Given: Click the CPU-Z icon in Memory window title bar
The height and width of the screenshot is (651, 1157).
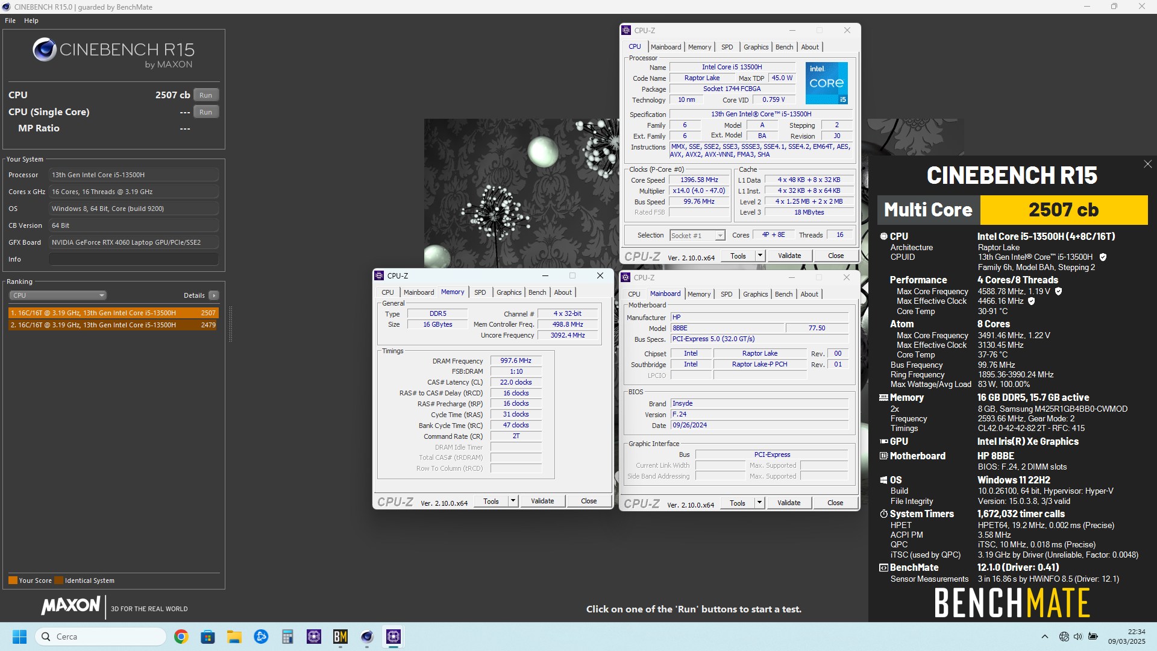Looking at the screenshot, I should pyautogui.click(x=379, y=275).
